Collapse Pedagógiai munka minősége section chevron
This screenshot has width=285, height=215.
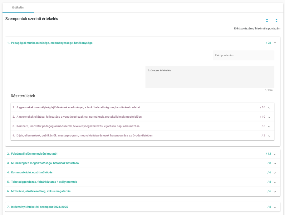275,43
